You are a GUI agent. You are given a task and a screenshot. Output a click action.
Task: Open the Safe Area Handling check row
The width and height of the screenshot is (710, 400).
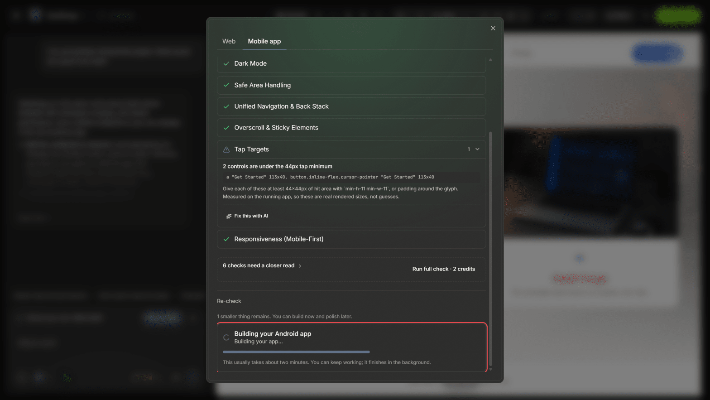351,85
